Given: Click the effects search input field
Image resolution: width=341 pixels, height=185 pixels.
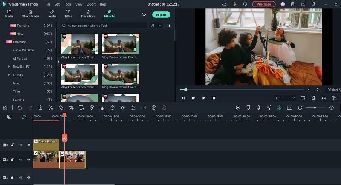Looking at the screenshot, I should click(x=104, y=26).
